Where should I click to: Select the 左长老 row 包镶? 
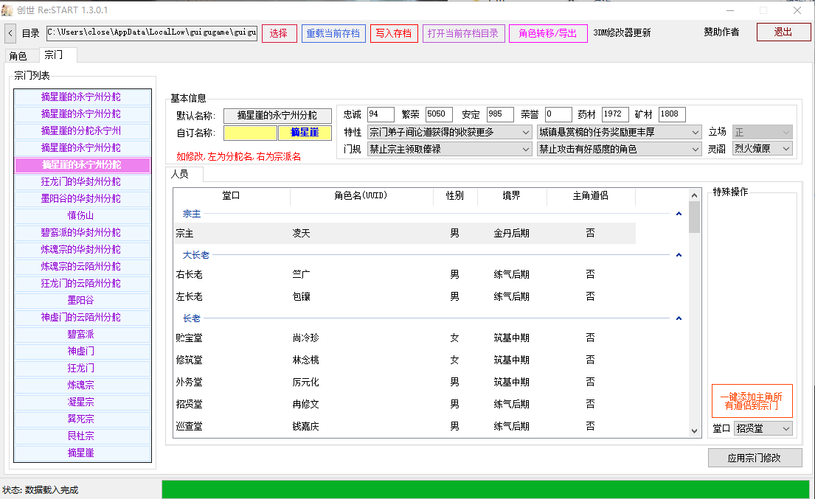point(404,296)
